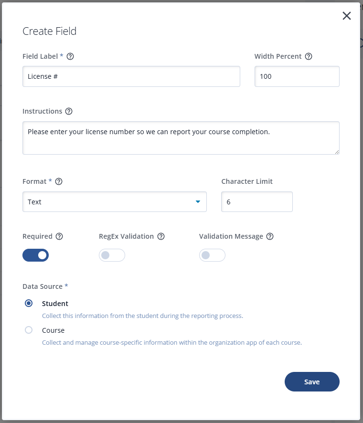Enable the Validation Message toggle
Screen dimensions: 363x423
212,255
